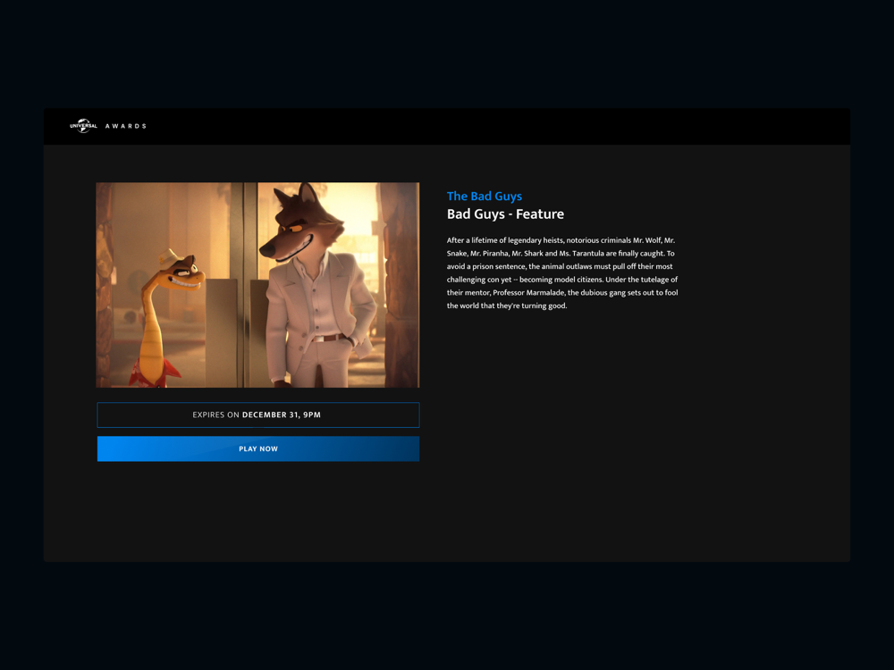Click the 'Expires on December 31, 9PM' box
The image size is (894, 670).
pyautogui.click(x=257, y=415)
